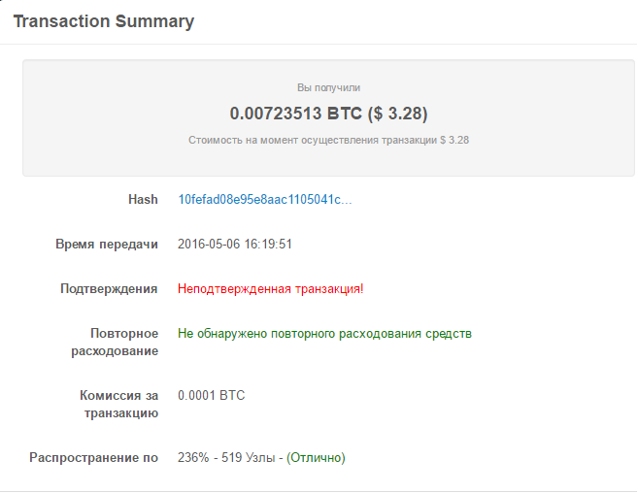Click the Hash field label
The height and width of the screenshot is (493, 638).
pyautogui.click(x=143, y=199)
